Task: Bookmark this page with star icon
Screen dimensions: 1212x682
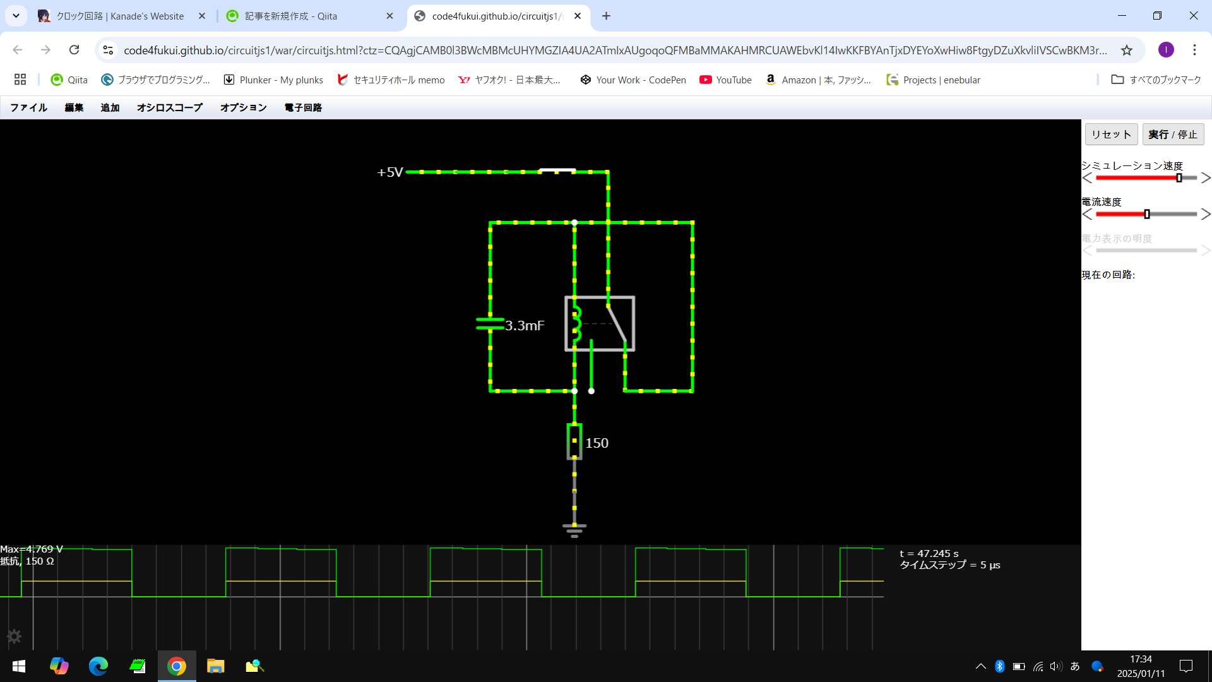Action: point(1127,50)
